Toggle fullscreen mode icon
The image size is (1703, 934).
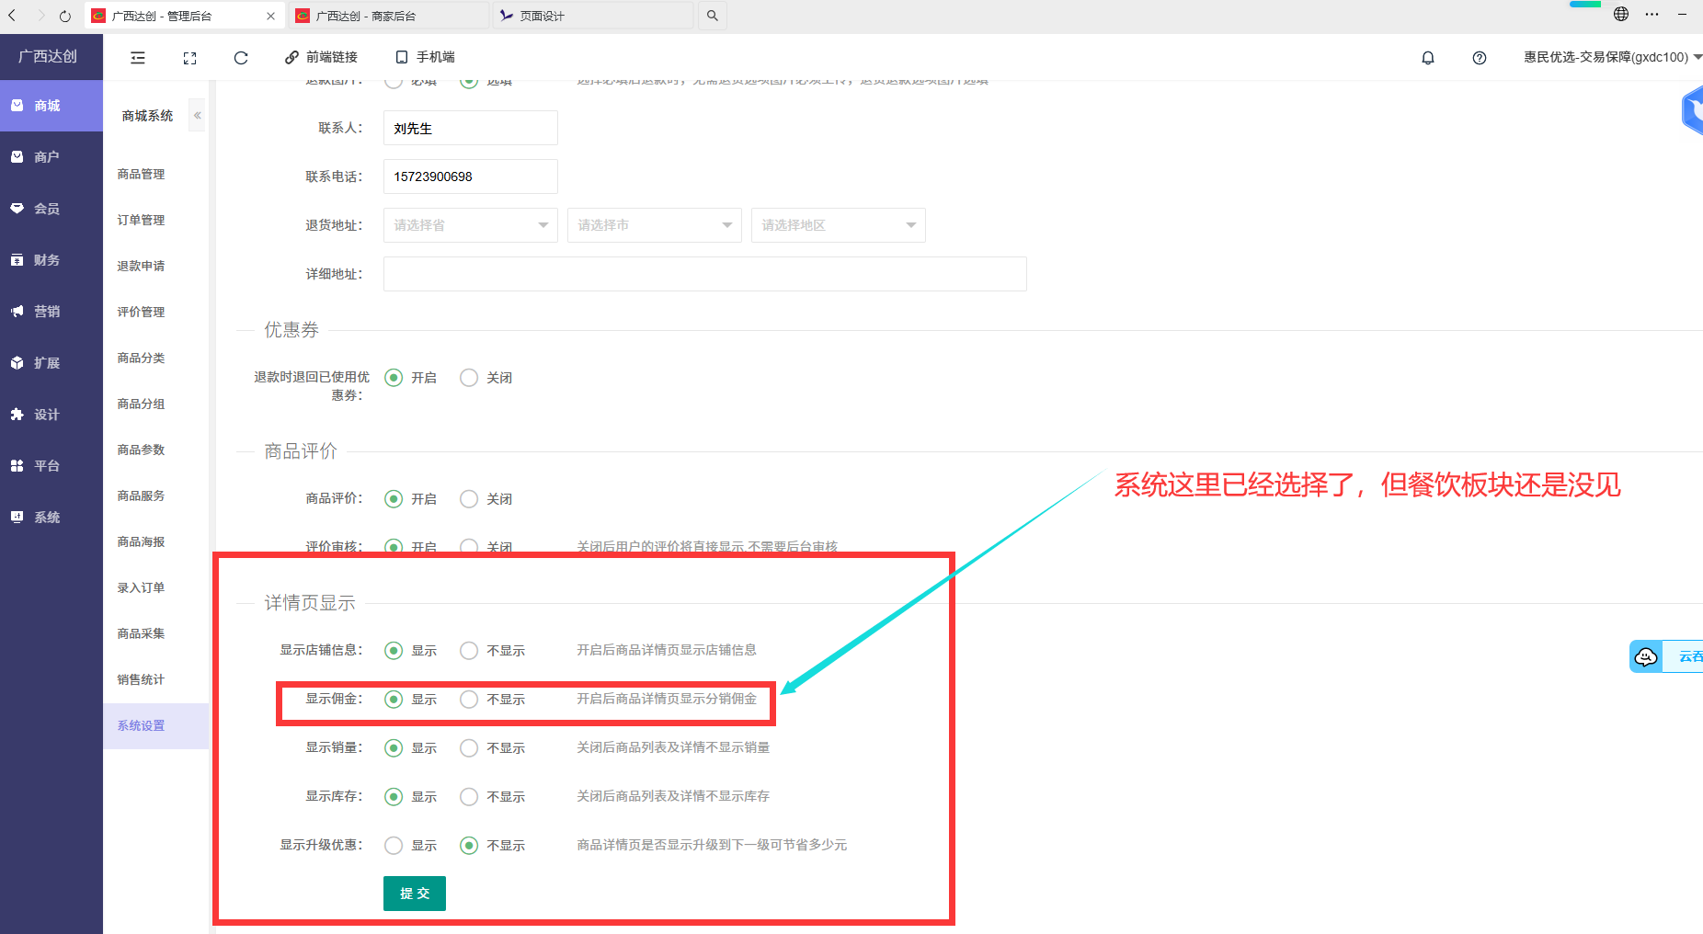pyautogui.click(x=189, y=58)
